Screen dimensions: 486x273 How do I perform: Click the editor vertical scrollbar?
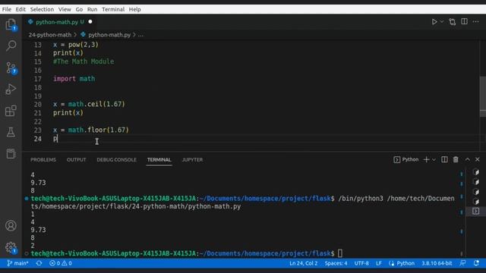pyautogui.click(x=483, y=96)
